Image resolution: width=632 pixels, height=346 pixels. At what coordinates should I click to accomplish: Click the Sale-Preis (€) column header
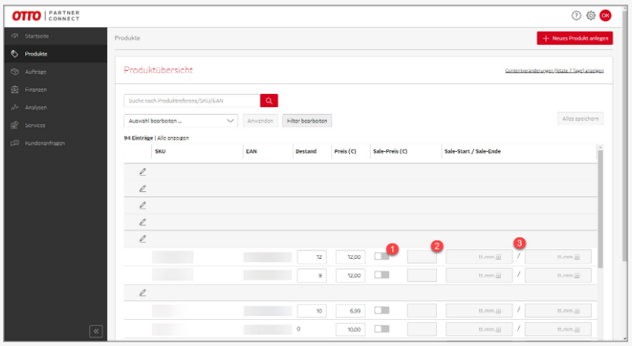coord(390,152)
